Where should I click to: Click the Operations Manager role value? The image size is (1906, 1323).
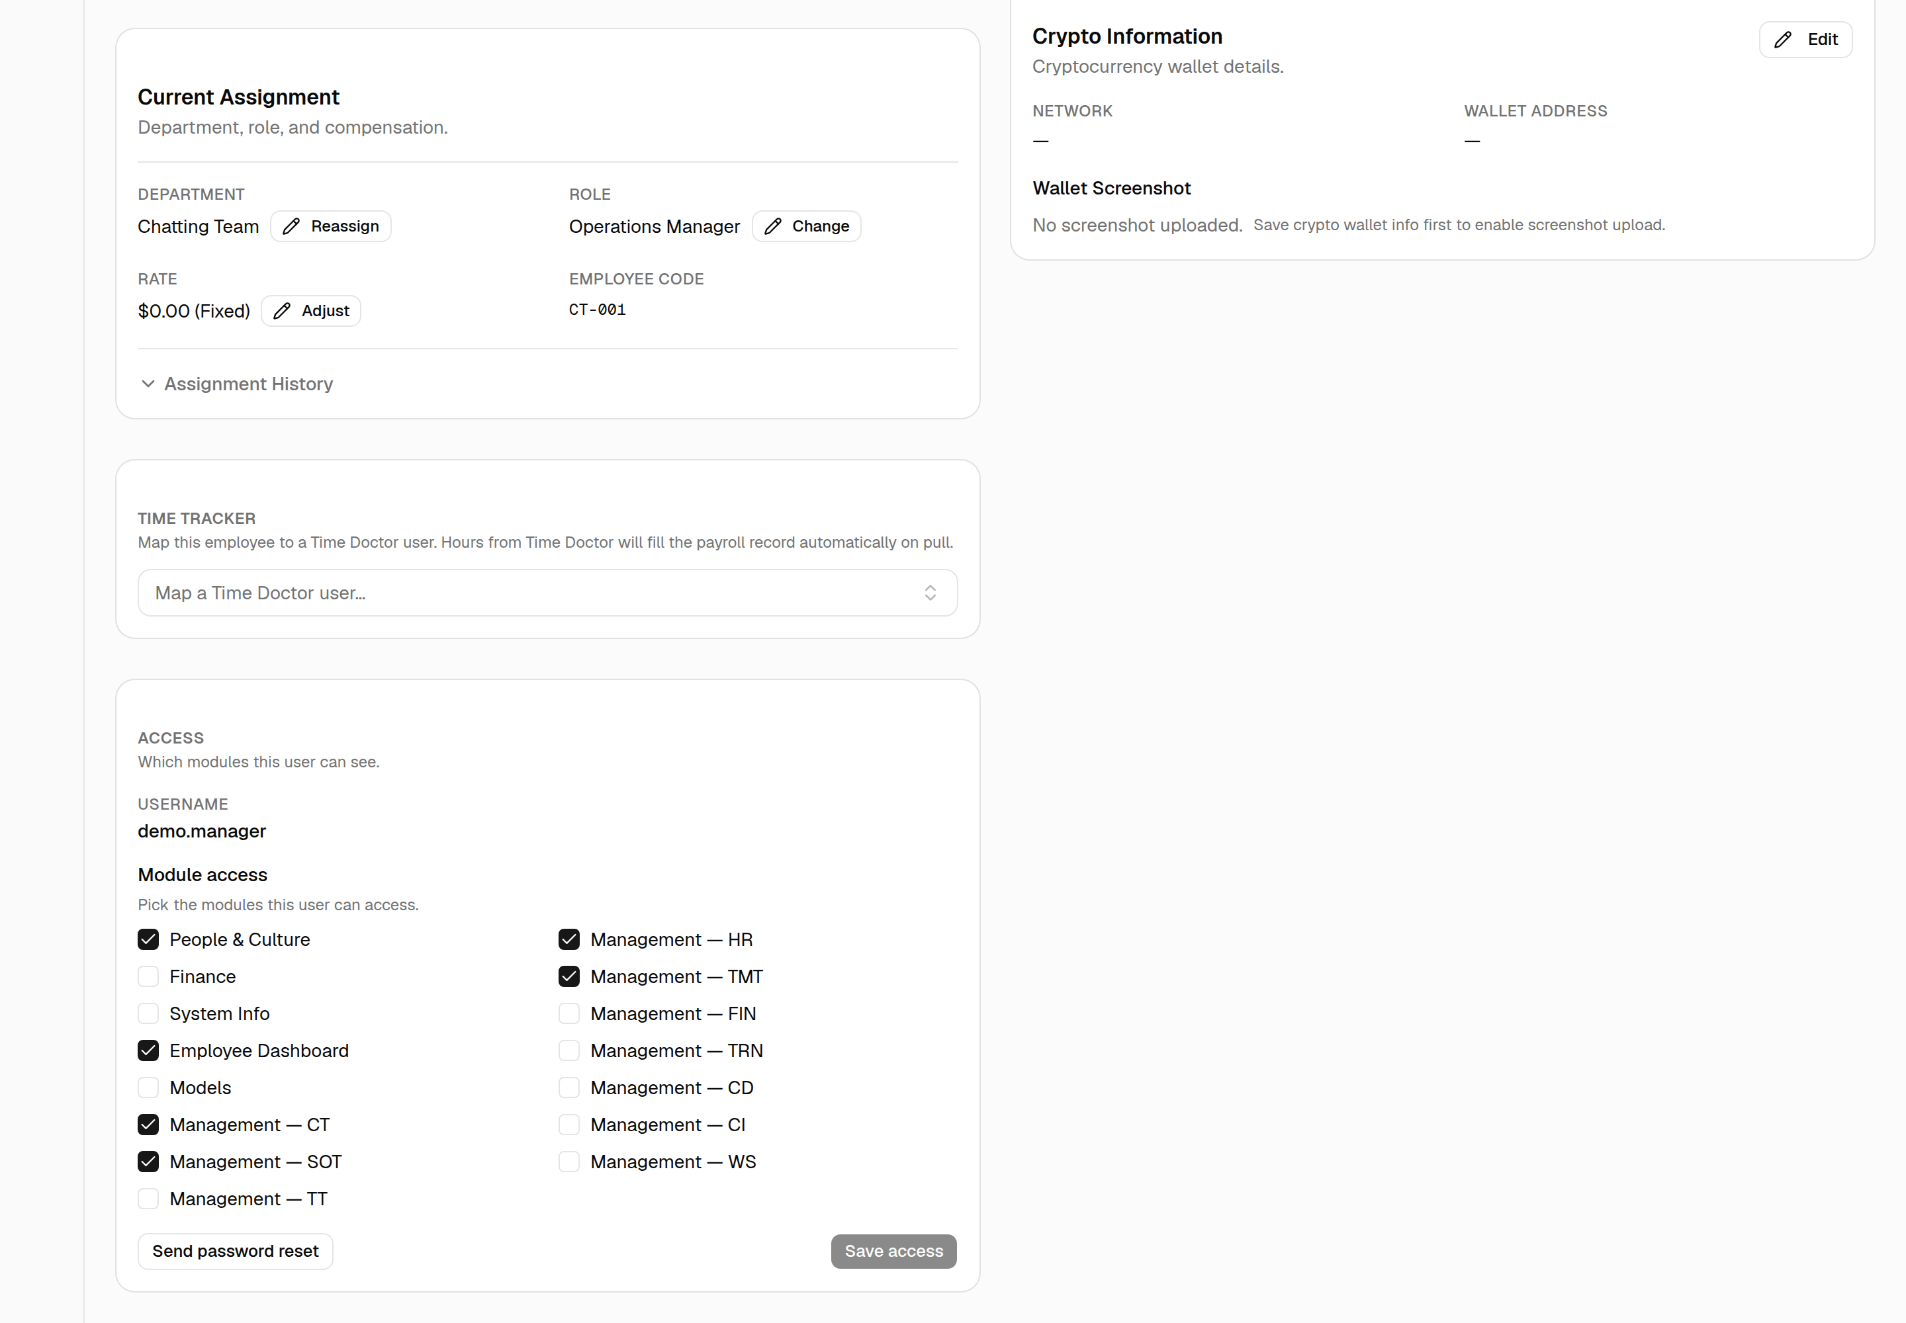click(x=655, y=226)
